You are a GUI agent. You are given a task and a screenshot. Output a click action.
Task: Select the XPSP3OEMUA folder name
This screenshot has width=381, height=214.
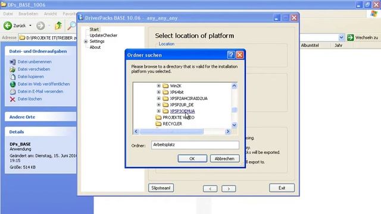[182, 111]
